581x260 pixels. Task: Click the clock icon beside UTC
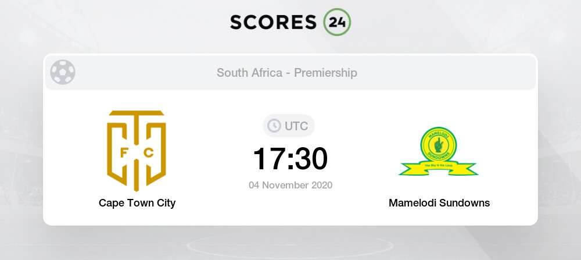click(272, 126)
